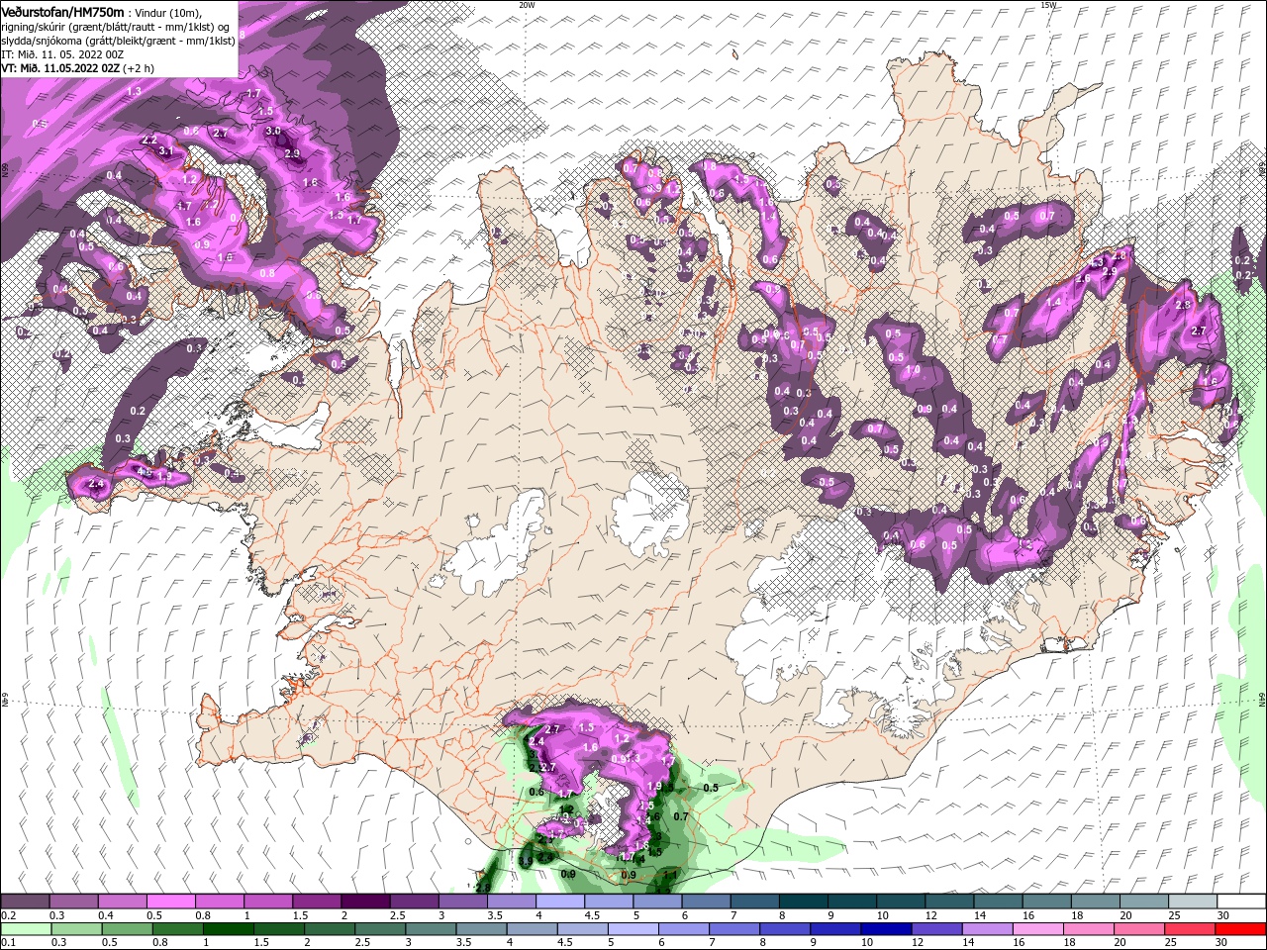Pick the upper legend swatch between 12 and 14

pyautogui.click(x=950, y=902)
